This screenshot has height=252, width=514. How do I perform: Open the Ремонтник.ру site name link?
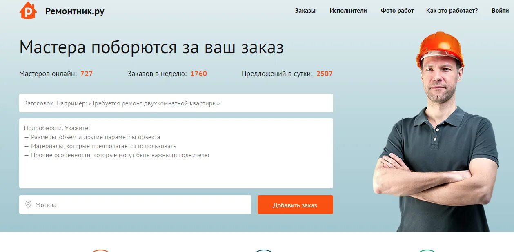click(x=75, y=11)
